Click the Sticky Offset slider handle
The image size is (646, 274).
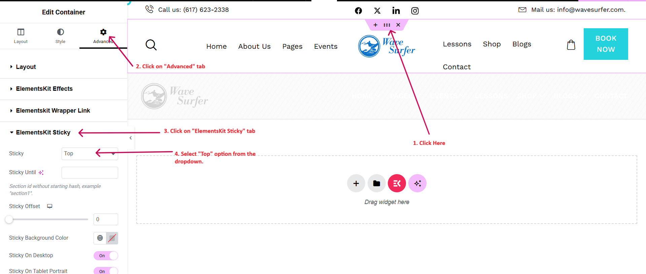tap(9, 220)
